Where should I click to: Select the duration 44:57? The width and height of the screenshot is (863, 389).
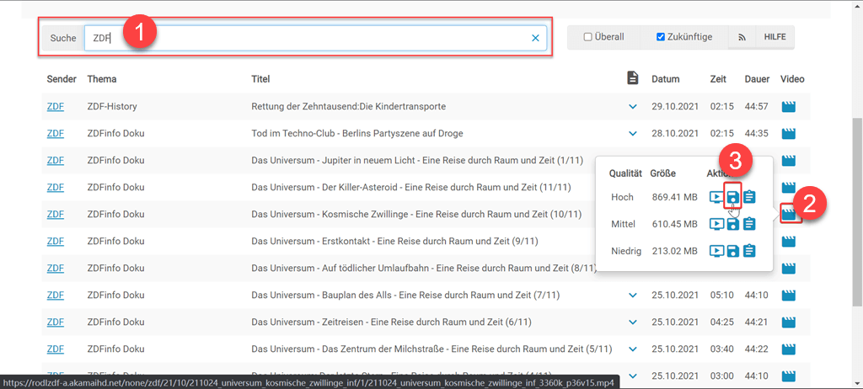tap(757, 107)
